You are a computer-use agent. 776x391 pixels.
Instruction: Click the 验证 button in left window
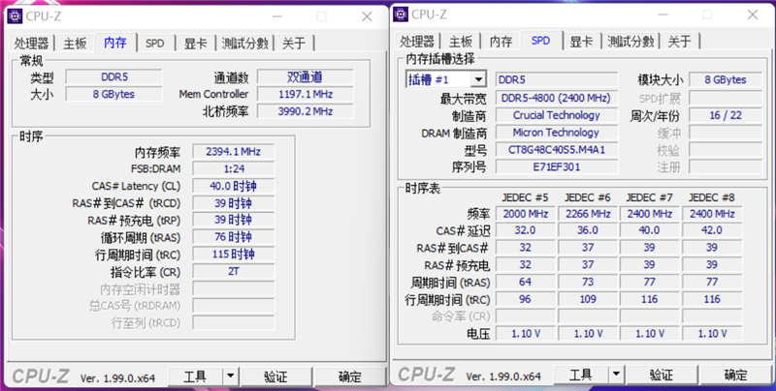pos(275,376)
